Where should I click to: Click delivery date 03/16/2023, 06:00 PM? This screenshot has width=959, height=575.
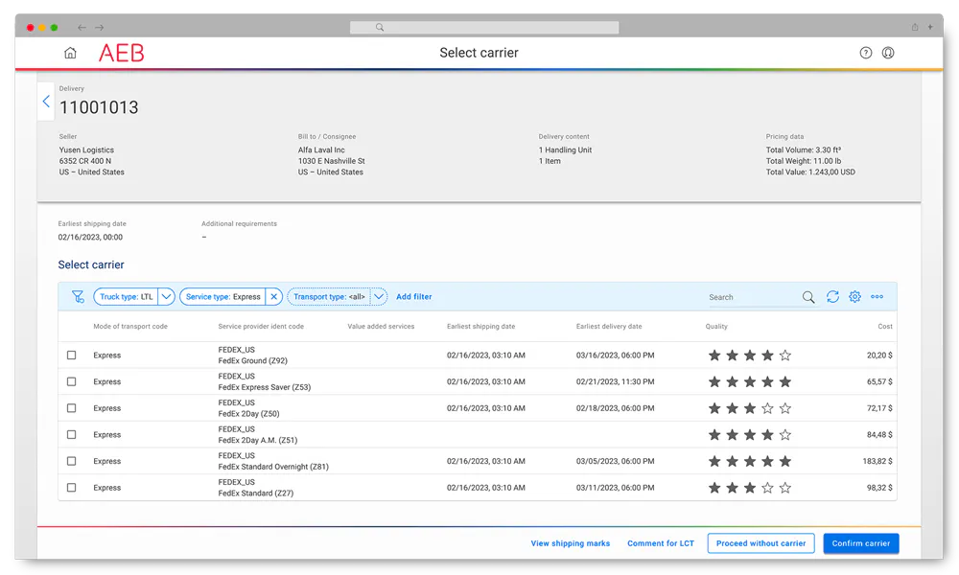pyautogui.click(x=615, y=355)
